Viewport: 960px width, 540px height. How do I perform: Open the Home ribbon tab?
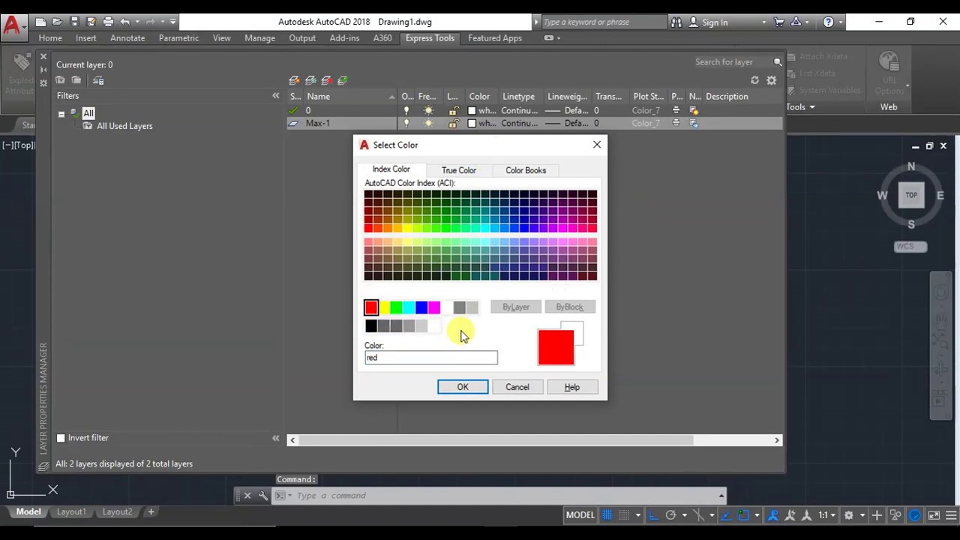pos(50,38)
